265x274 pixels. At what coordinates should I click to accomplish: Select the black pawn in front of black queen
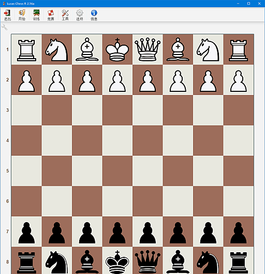pos(148,233)
